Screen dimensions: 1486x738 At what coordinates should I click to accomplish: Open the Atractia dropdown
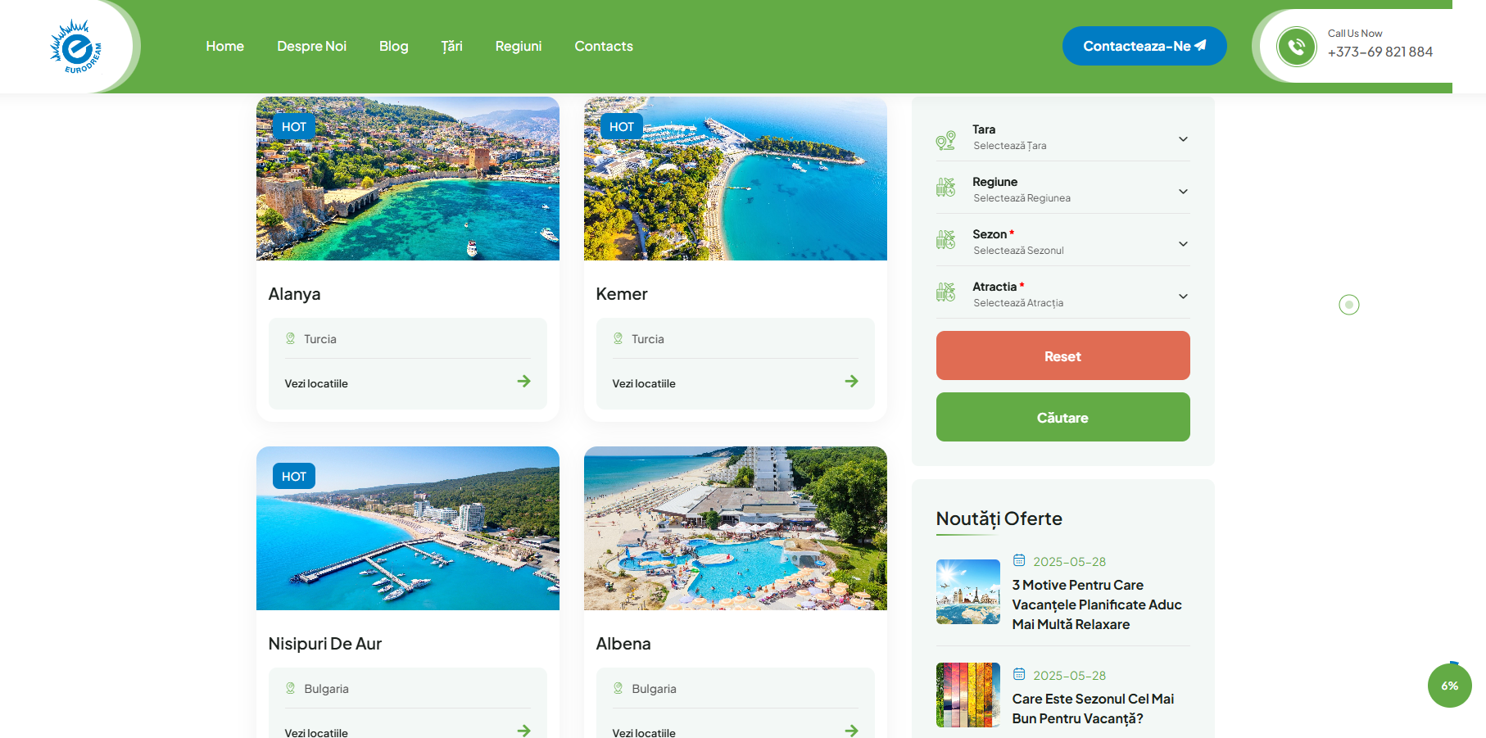1182,297
